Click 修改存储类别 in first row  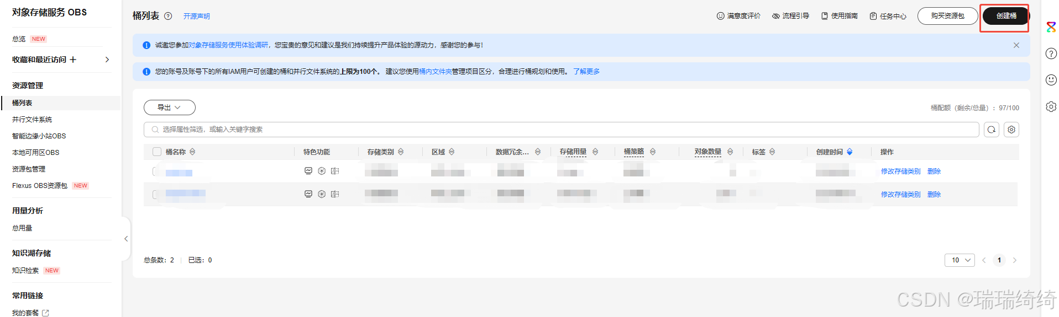(900, 171)
